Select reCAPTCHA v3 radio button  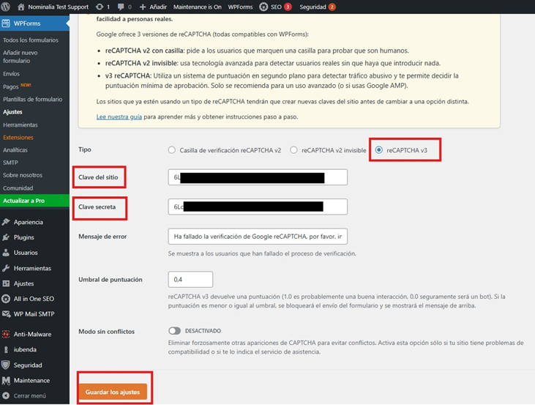click(378, 150)
